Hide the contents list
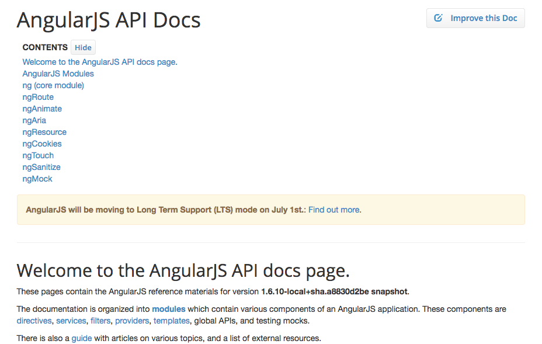The height and width of the screenshot is (344, 542). tap(83, 47)
